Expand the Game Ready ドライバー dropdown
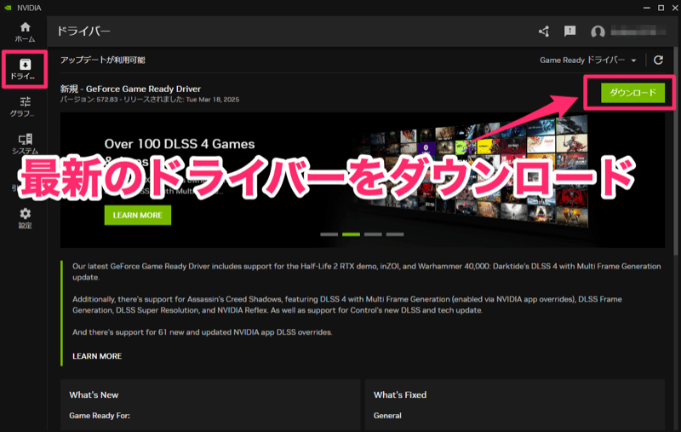 [588, 60]
